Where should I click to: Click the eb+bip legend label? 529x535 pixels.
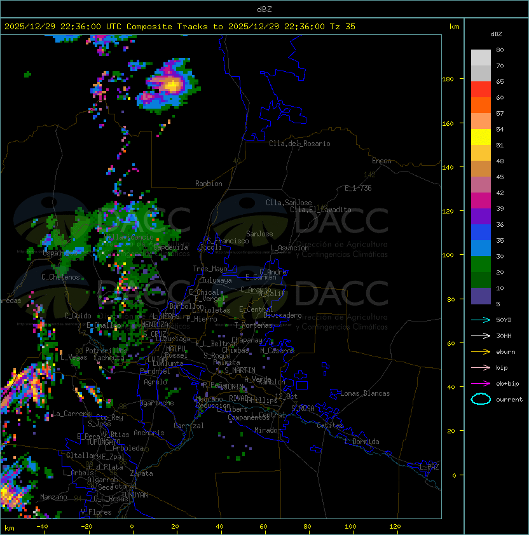click(x=507, y=384)
